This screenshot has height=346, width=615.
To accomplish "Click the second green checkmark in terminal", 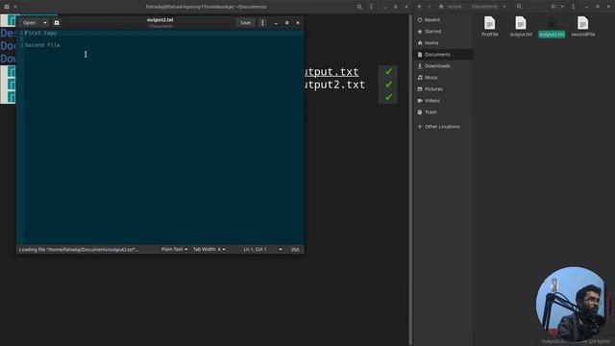I will [388, 85].
